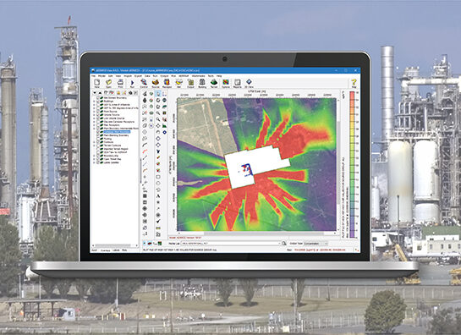The width and height of the screenshot is (461, 335).
Task: Click the Run model arrow icon
Action: (132, 83)
